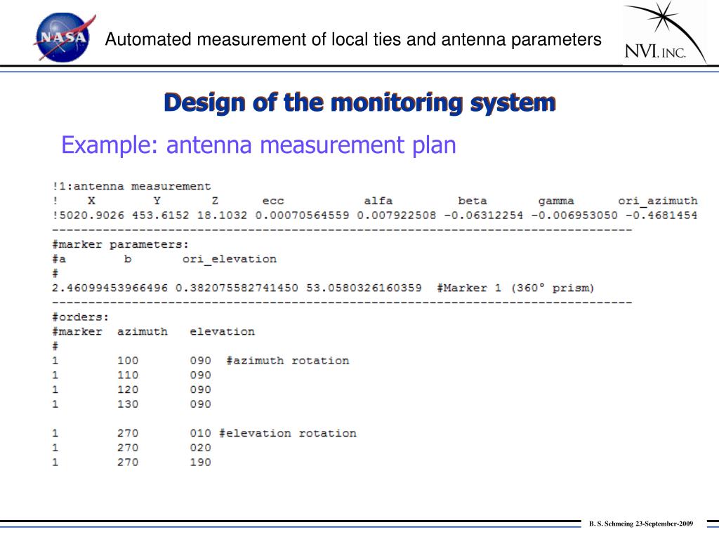The width and height of the screenshot is (719, 539).
Task: Select the header title about local ties
Action: pos(353,40)
